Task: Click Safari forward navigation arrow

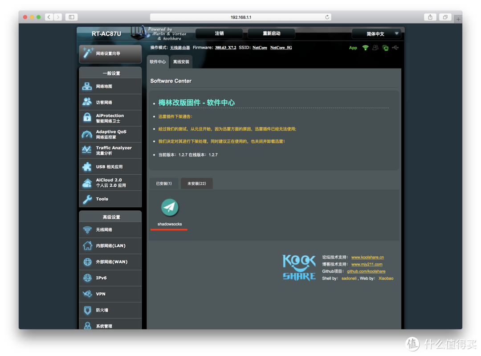Action: (x=57, y=17)
